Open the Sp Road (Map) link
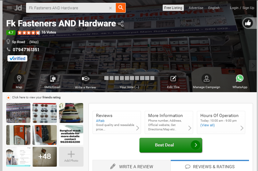The height and width of the screenshot is (171, 258). [x=25, y=42]
